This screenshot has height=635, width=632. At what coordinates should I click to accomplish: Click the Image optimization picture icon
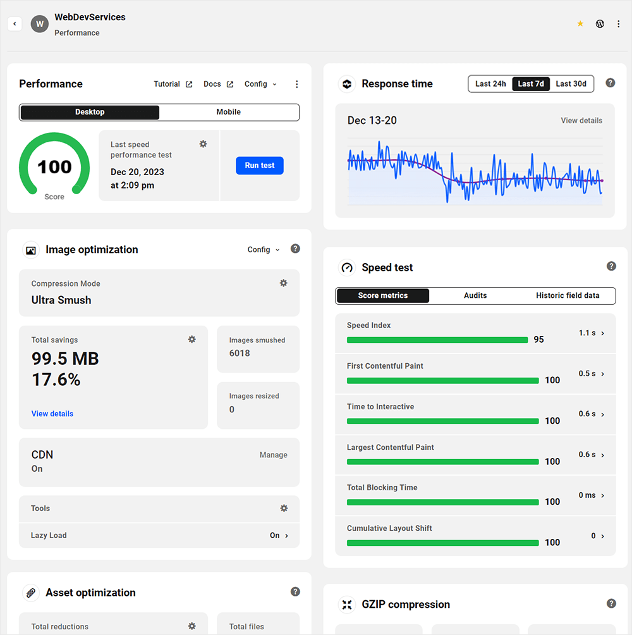click(31, 250)
